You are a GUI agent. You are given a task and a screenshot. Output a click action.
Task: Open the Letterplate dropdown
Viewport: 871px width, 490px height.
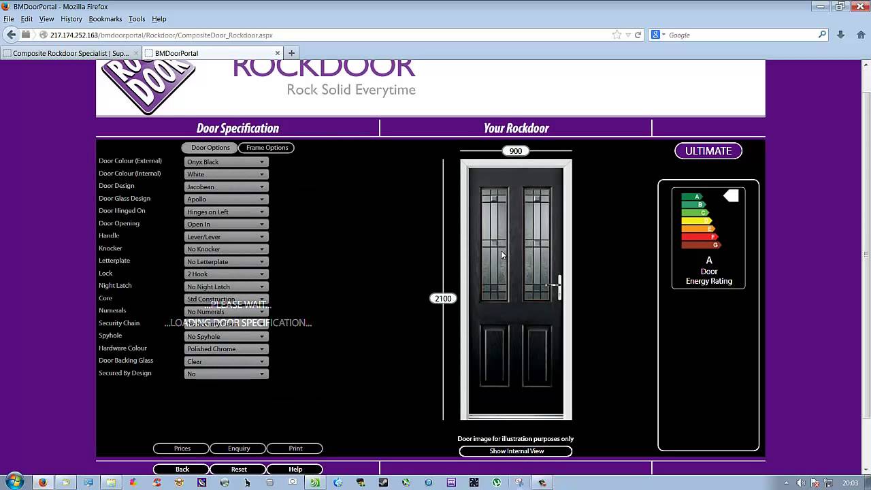point(226,261)
